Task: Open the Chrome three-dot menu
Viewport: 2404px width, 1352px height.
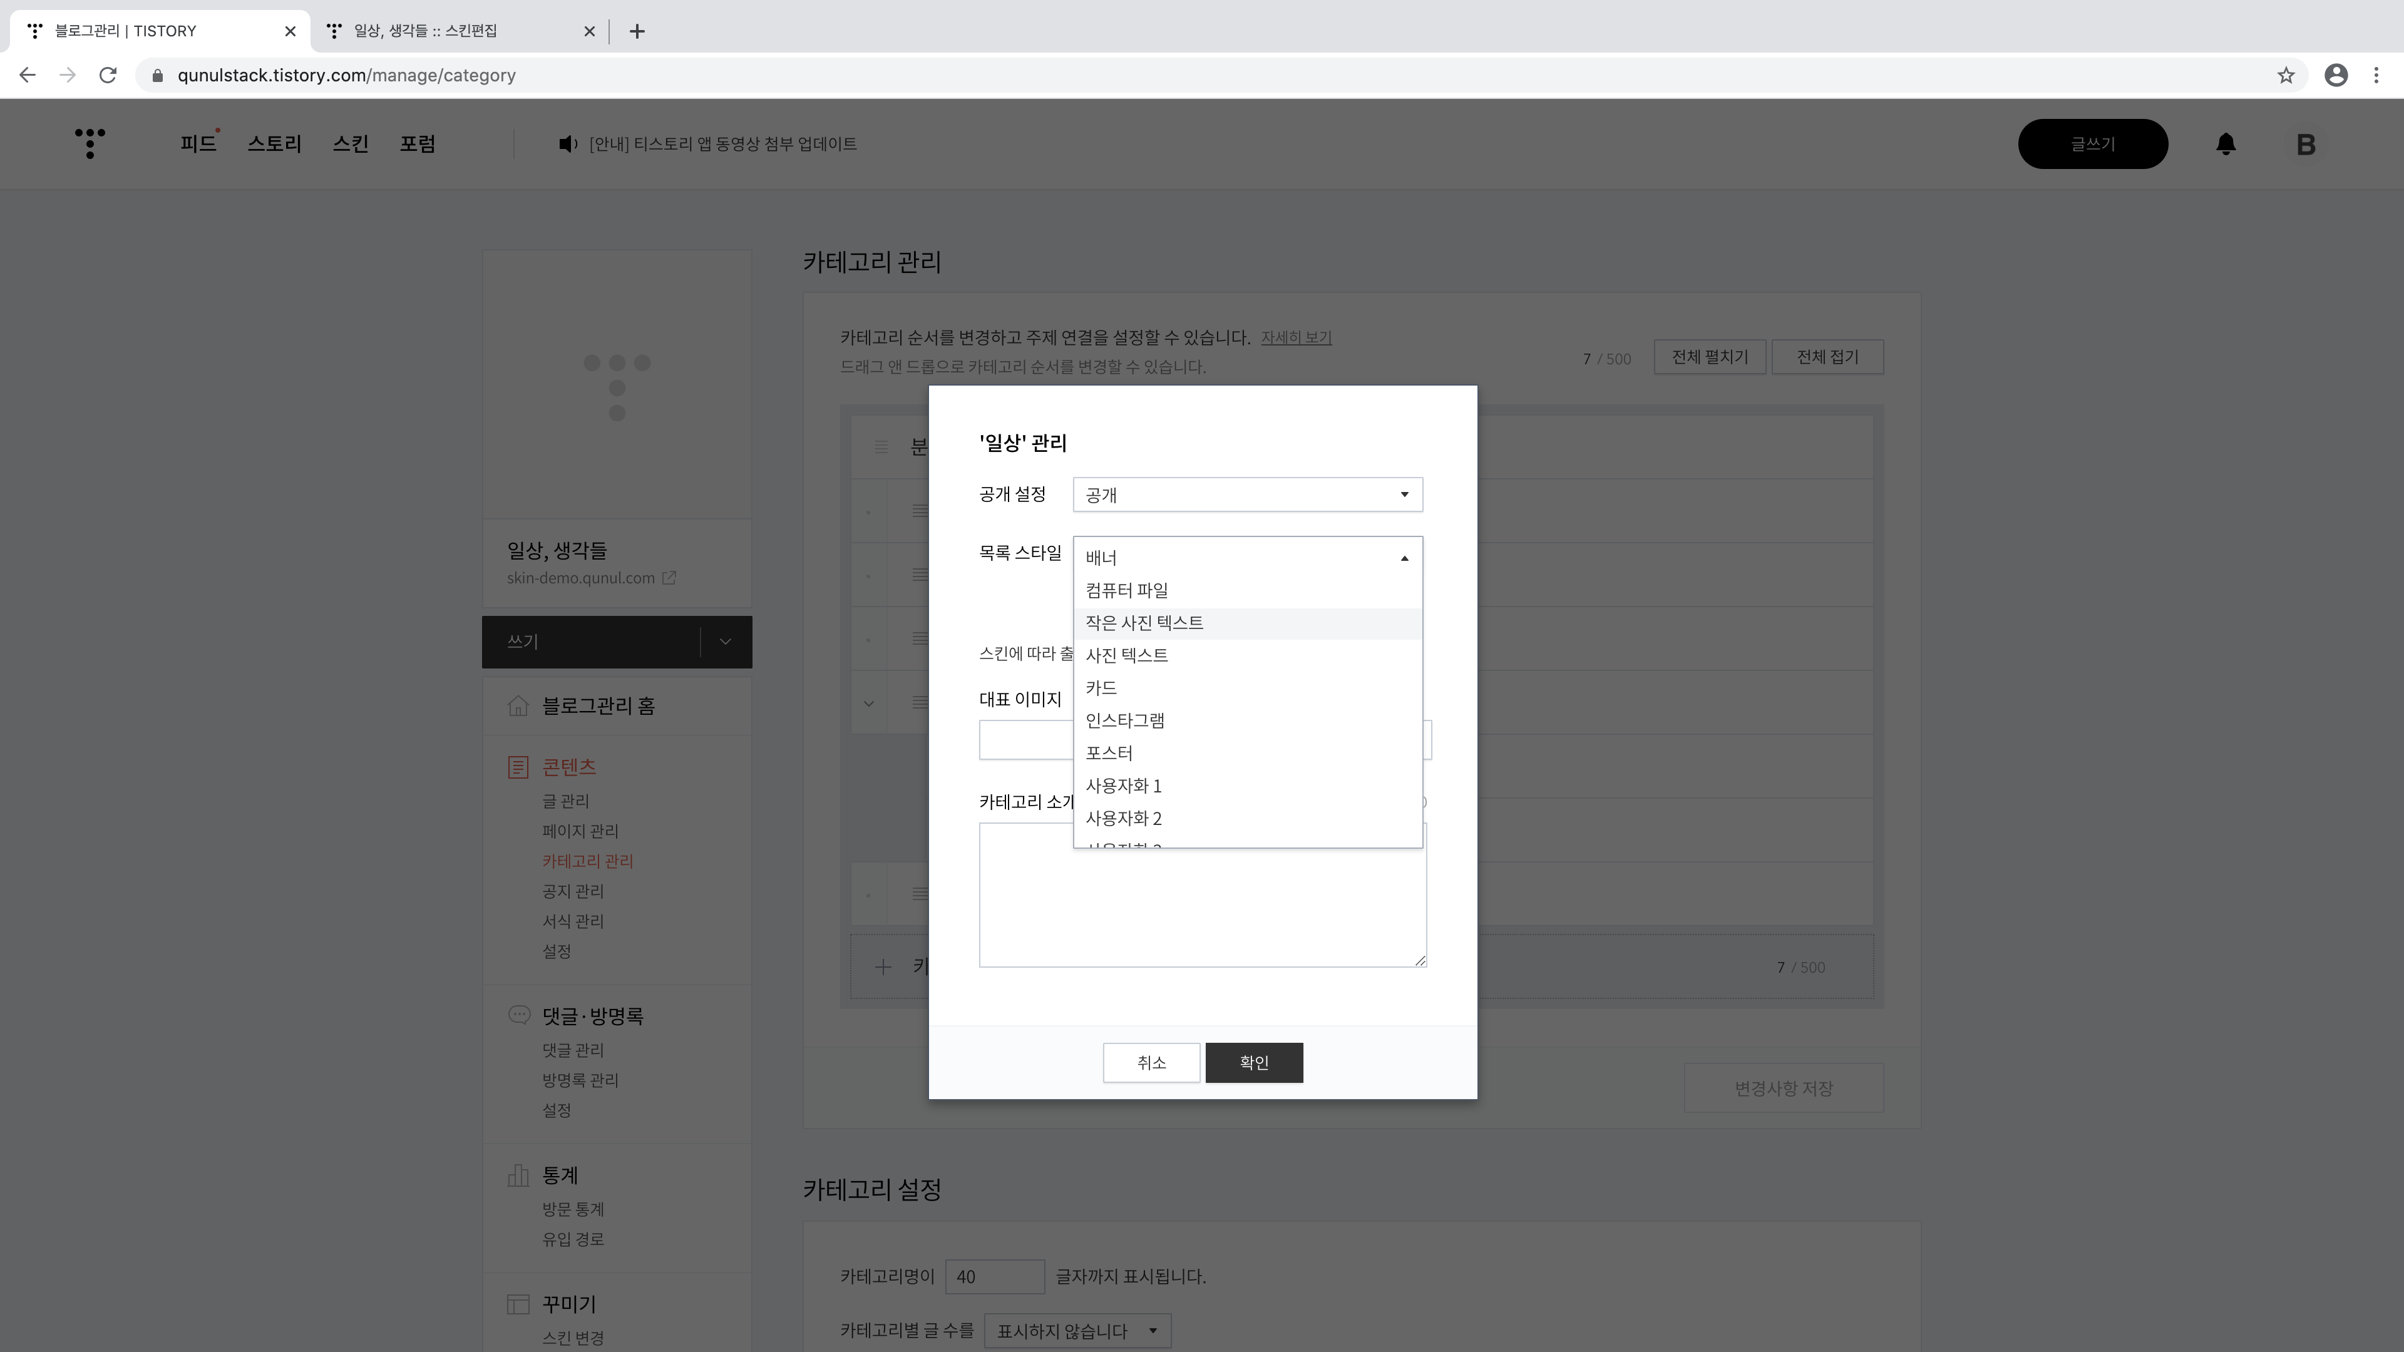Action: point(2376,76)
